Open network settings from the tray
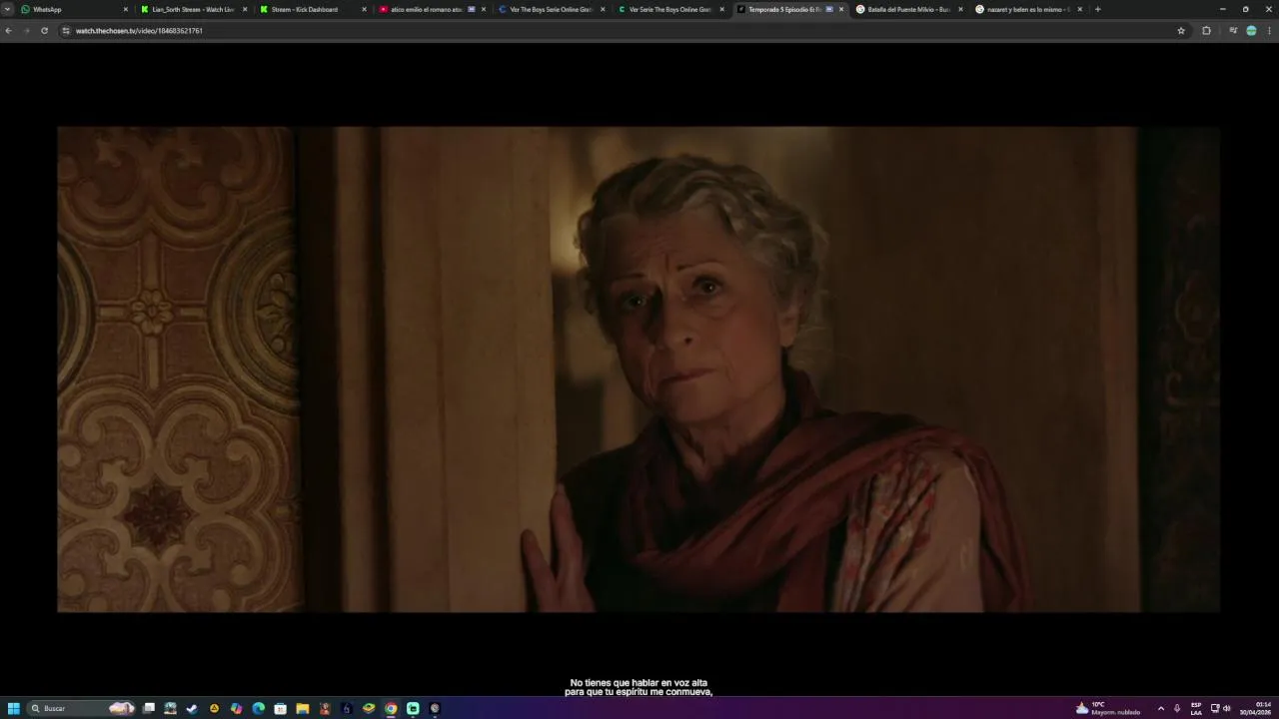This screenshot has width=1279, height=719. pyautogui.click(x=1215, y=708)
